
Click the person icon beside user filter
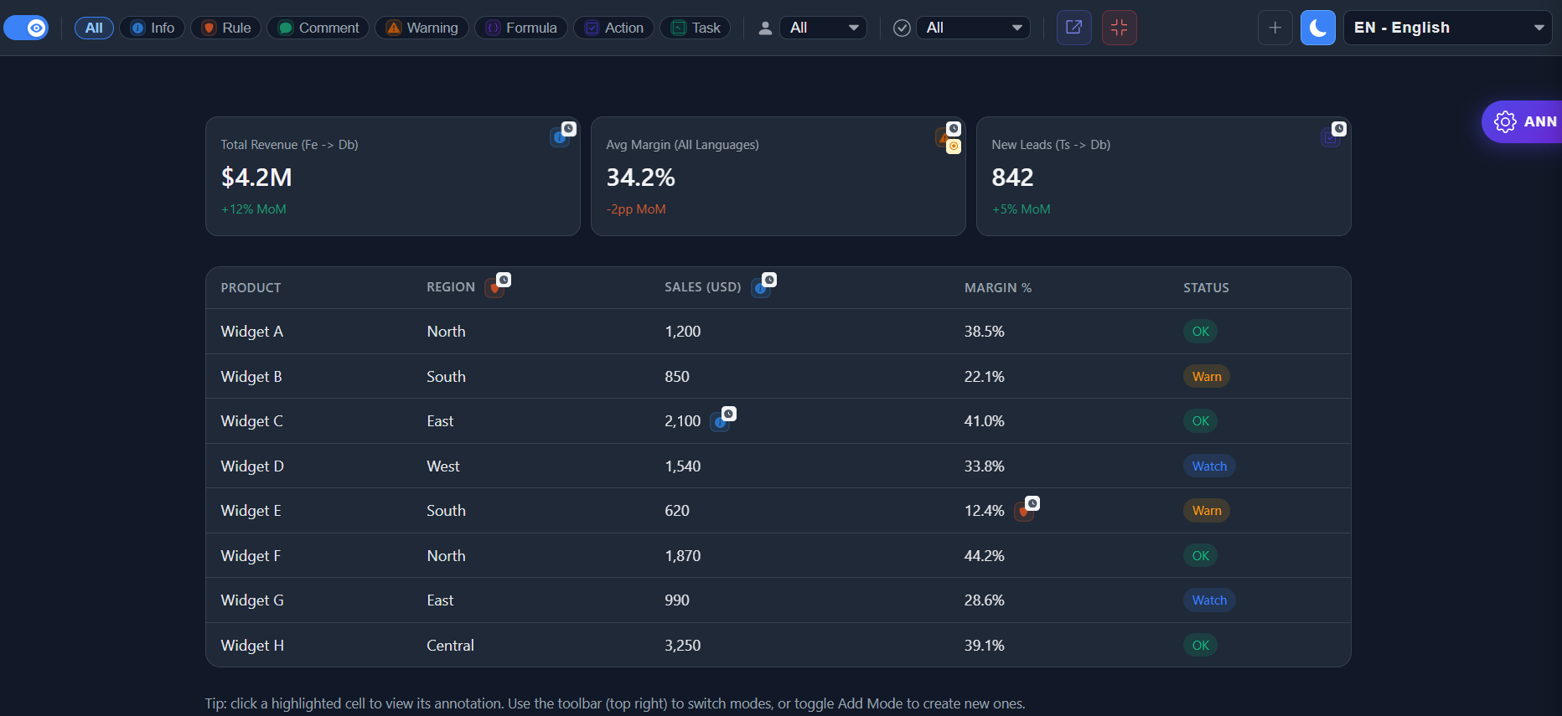pyautogui.click(x=765, y=28)
